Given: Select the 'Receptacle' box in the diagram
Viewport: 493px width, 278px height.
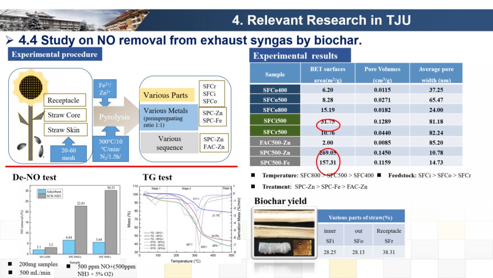Looking at the screenshot, I should [x=65, y=100].
